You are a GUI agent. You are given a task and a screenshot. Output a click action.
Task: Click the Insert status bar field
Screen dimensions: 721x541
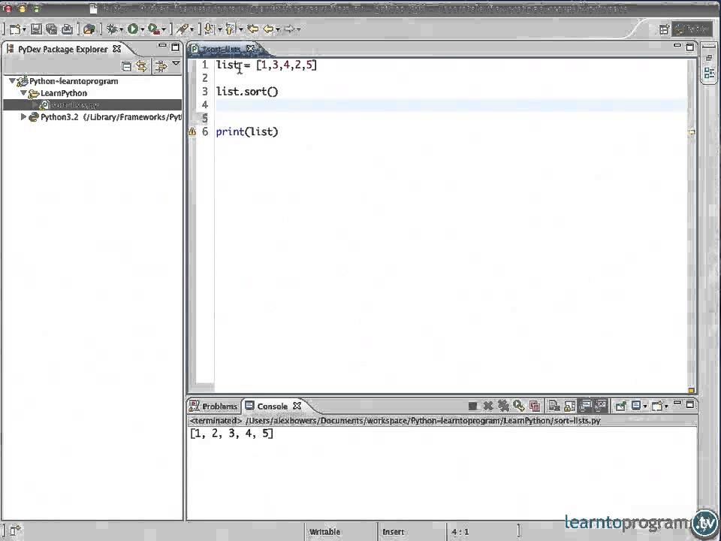point(393,532)
